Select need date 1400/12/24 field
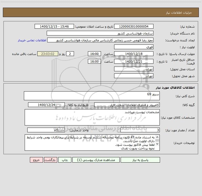Image resolution: width=202 pixels, height=196 pixels. coord(46,105)
